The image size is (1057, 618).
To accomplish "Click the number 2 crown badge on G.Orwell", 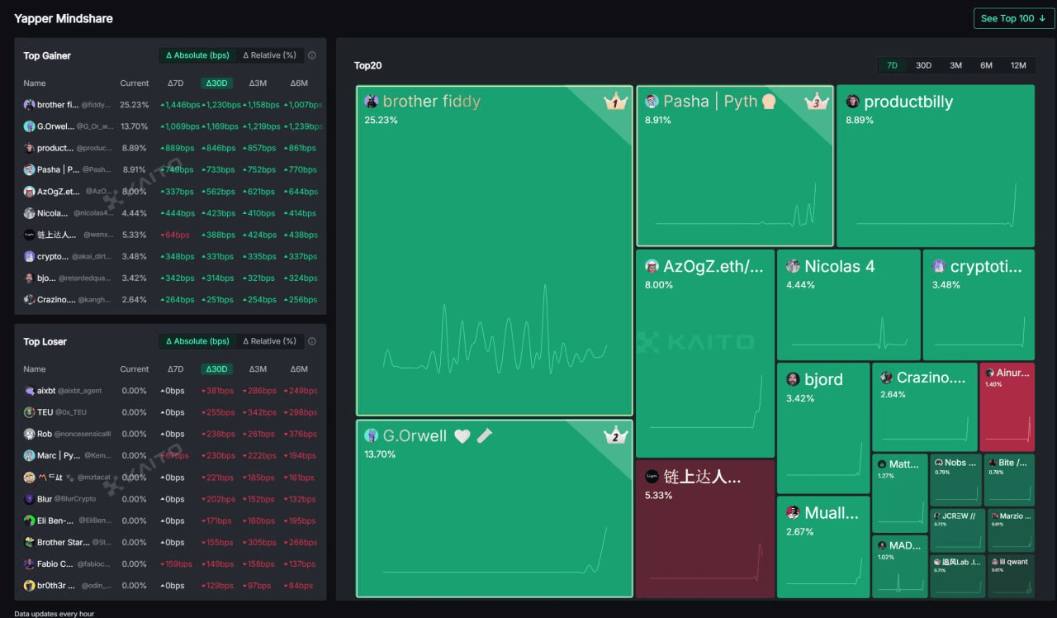I will point(614,436).
